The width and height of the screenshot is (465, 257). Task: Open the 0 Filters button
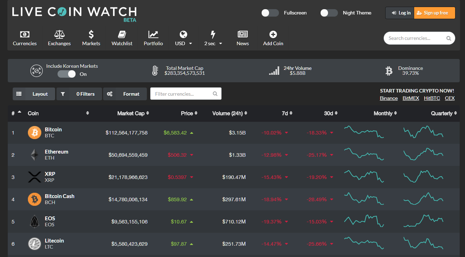tap(79, 94)
